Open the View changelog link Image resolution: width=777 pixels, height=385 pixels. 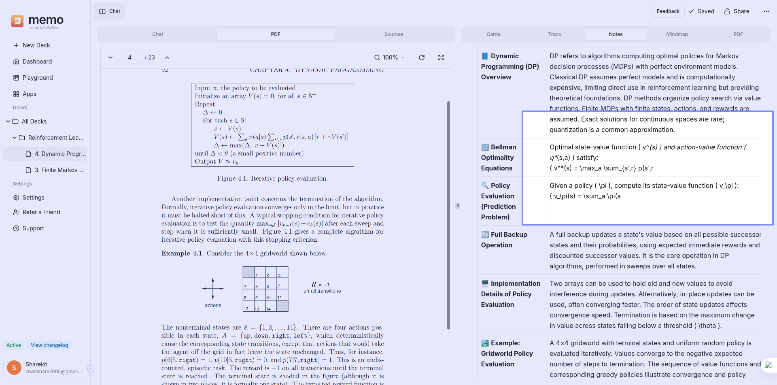[x=49, y=345]
